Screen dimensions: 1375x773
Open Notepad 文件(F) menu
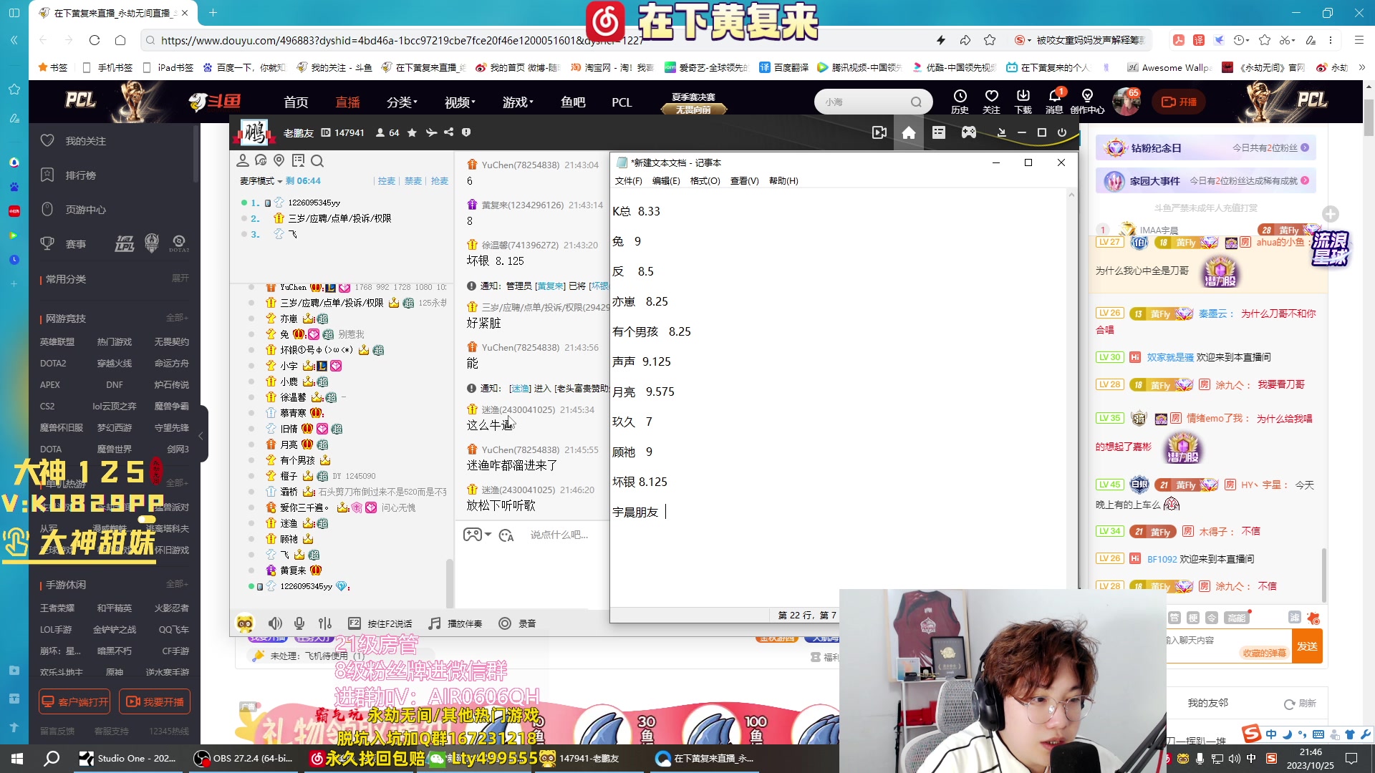[x=629, y=181]
